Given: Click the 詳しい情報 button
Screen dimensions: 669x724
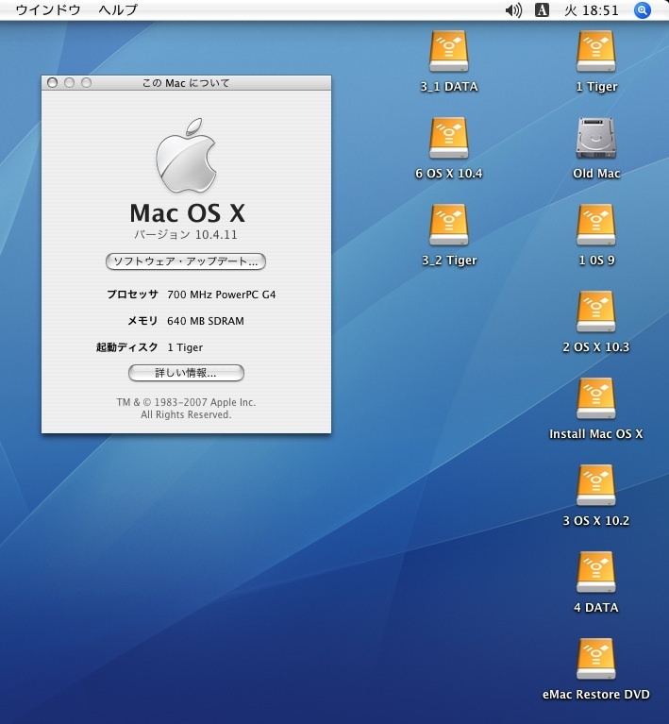Looking at the screenshot, I should (x=186, y=373).
